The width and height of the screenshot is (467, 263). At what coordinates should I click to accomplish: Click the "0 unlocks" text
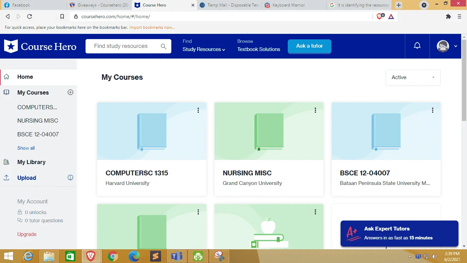36,212
